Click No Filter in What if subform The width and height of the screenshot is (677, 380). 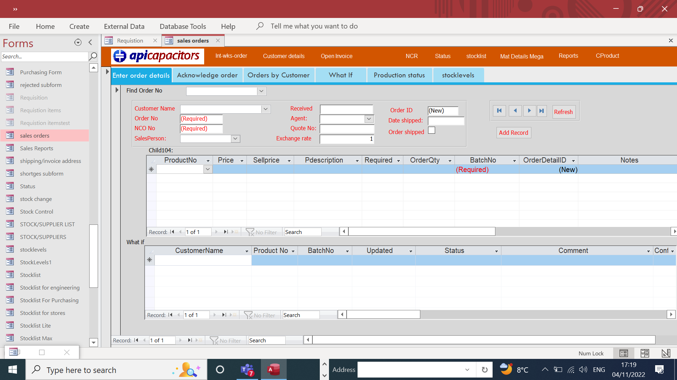(260, 315)
